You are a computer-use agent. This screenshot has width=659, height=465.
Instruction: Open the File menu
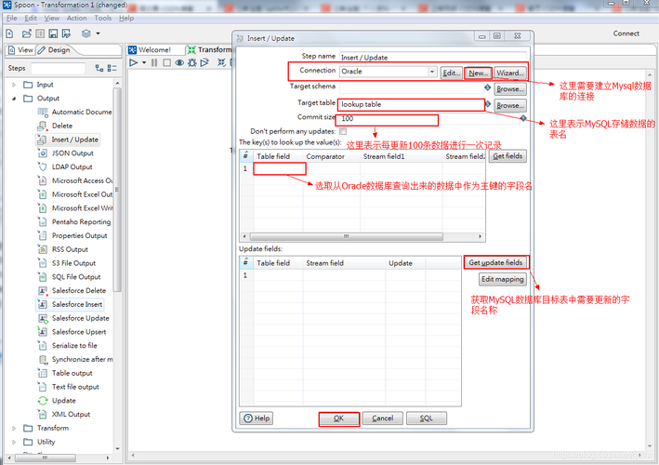(x=11, y=18)
